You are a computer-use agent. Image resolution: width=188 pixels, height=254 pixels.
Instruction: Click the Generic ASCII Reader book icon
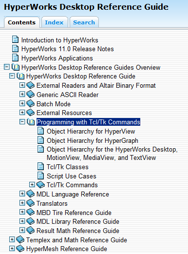[30, 94]
